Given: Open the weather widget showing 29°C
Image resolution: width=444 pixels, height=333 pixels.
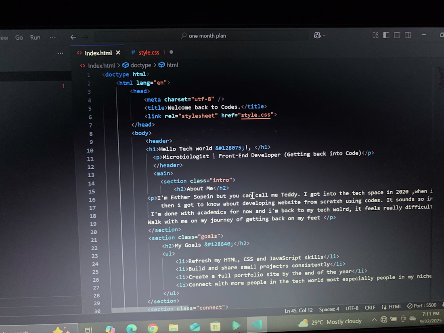Looking at the screenshot, I should [x=330, y=322].
